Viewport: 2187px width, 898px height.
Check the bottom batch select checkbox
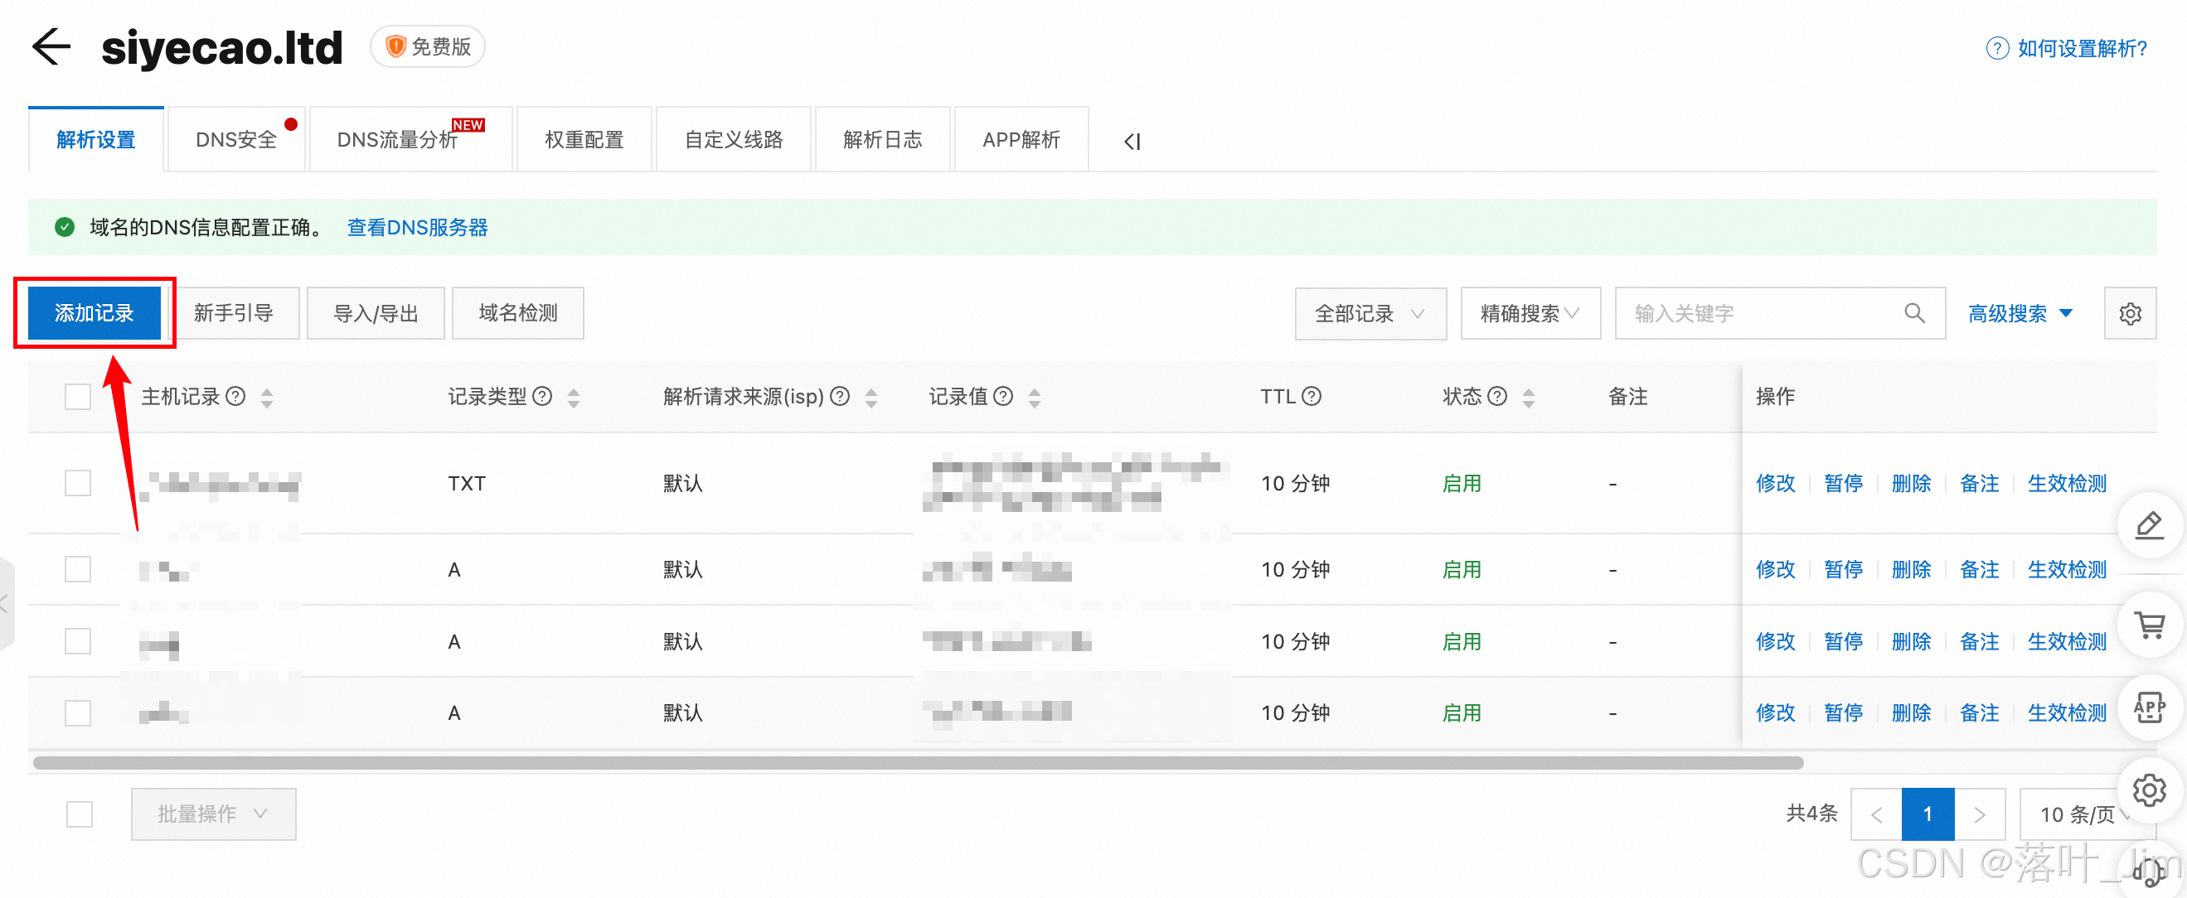click(79, 814)
